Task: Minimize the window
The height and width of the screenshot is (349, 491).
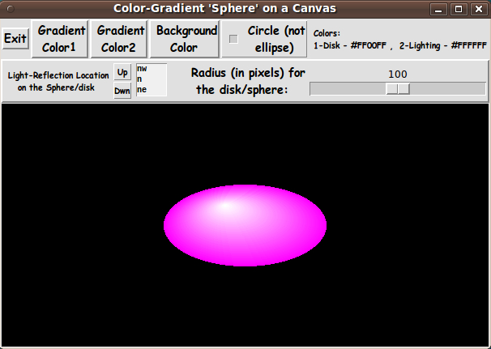Action: [438, 9]
